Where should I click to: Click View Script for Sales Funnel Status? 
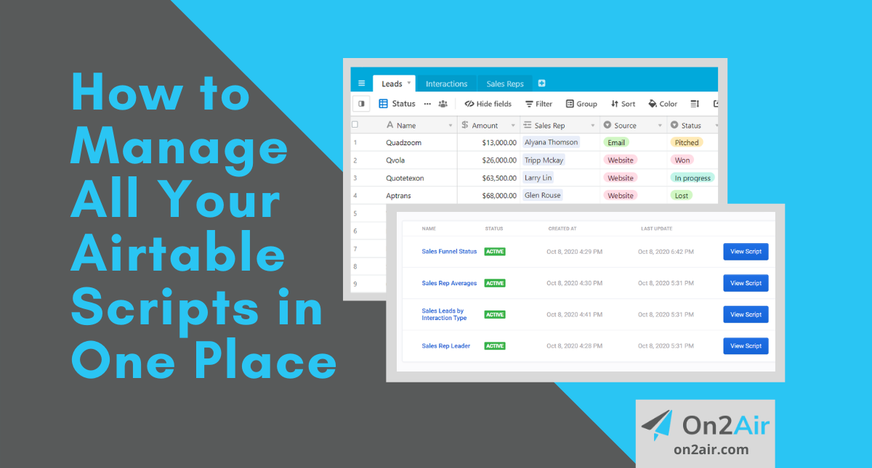(745, 251)
